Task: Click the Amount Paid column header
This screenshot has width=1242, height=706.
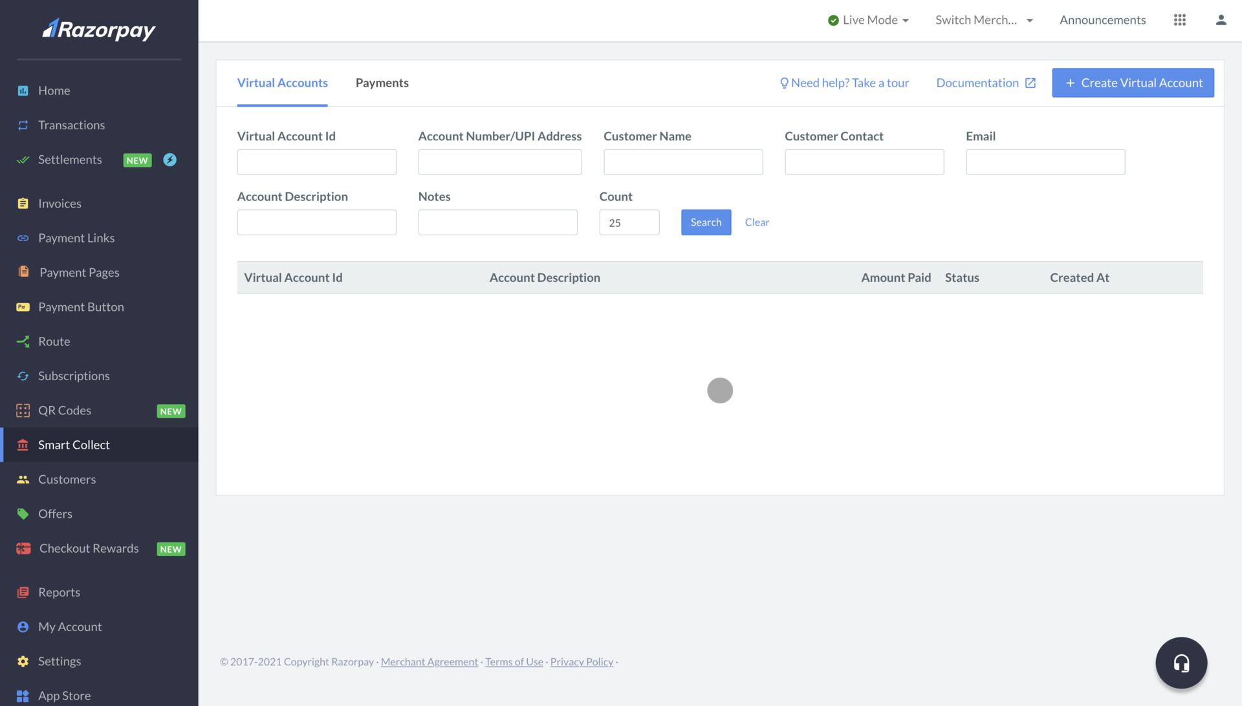Action: [896, 278]
